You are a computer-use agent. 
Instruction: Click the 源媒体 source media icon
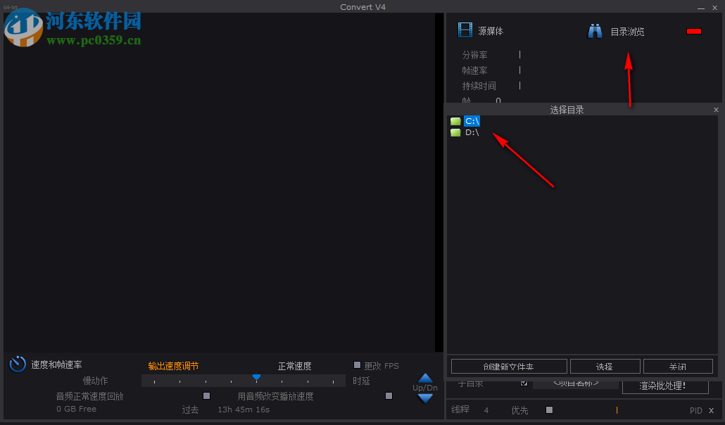tap(465, 30)
